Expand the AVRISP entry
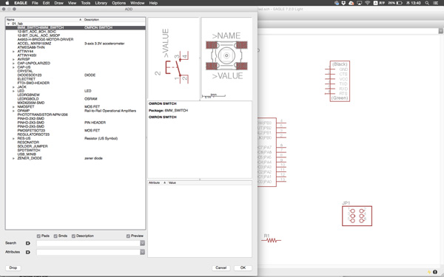The image size is (444, 277). [13, 59]
